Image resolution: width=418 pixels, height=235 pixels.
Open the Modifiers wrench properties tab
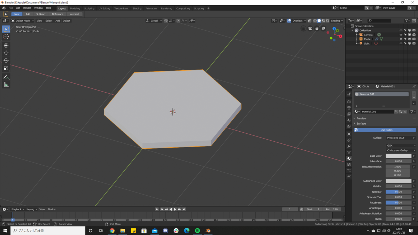pyautogui.click(x=349, y=146)
